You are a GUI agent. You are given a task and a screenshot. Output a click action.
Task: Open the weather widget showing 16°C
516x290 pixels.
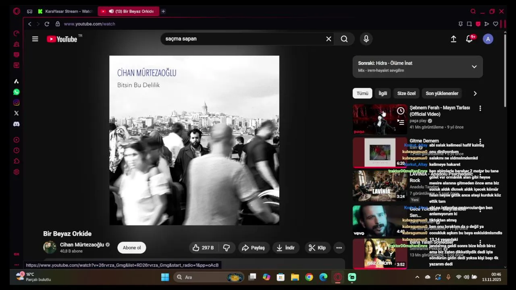[x=34, y=277]
